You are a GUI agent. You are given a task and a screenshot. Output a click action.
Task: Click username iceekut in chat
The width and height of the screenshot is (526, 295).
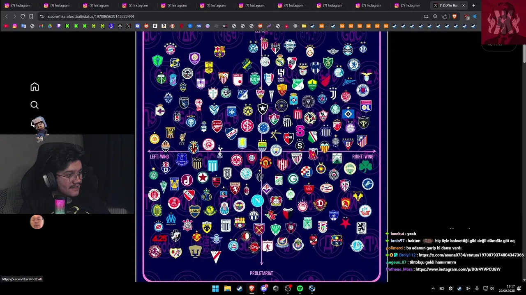(x=397, y=234)
